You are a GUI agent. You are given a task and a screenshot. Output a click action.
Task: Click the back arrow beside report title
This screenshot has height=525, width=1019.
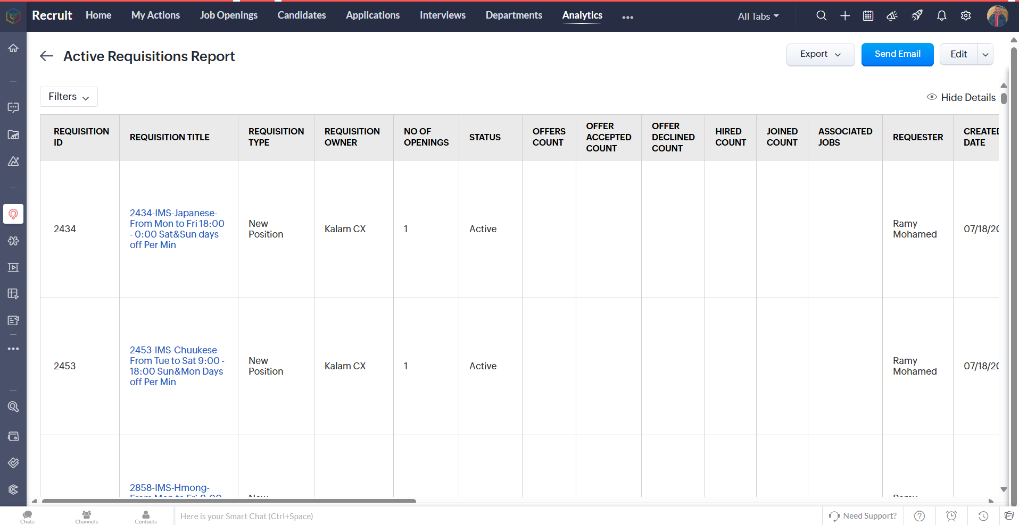coord(47,56)
